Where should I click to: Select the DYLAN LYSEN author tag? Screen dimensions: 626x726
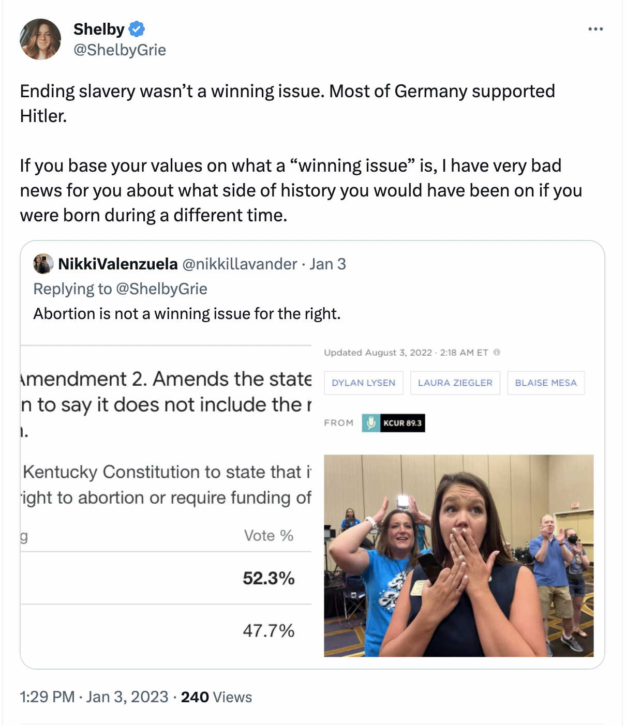(x=363, y=383)
